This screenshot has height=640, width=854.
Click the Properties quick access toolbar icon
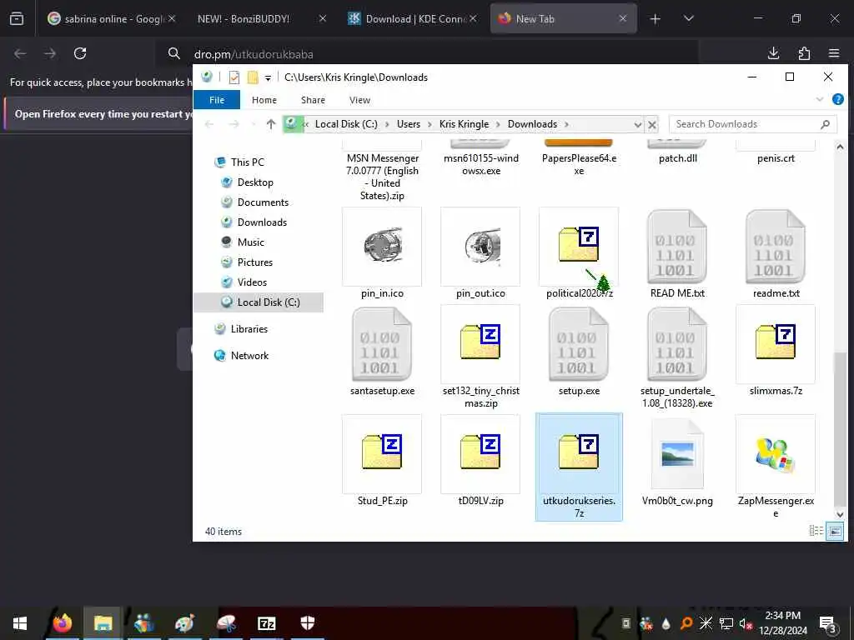234,77
